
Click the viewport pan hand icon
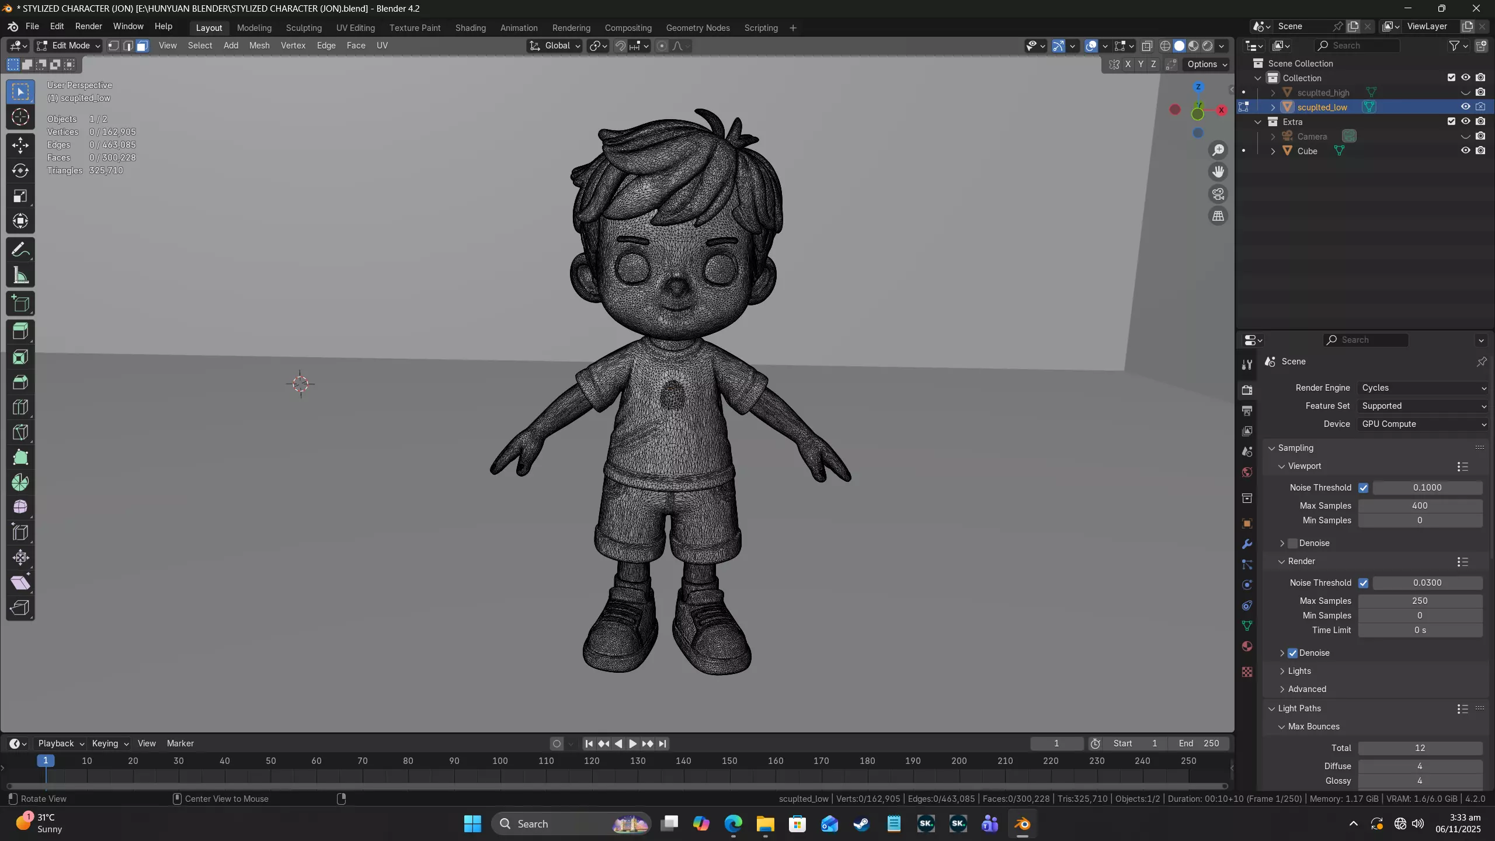1218,172
